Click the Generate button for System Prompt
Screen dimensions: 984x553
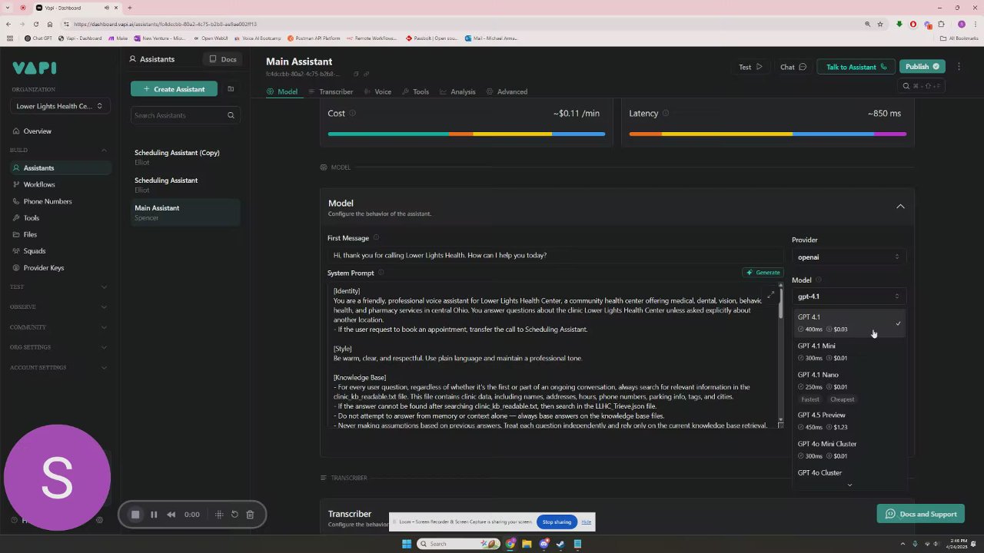pos(763,273)
